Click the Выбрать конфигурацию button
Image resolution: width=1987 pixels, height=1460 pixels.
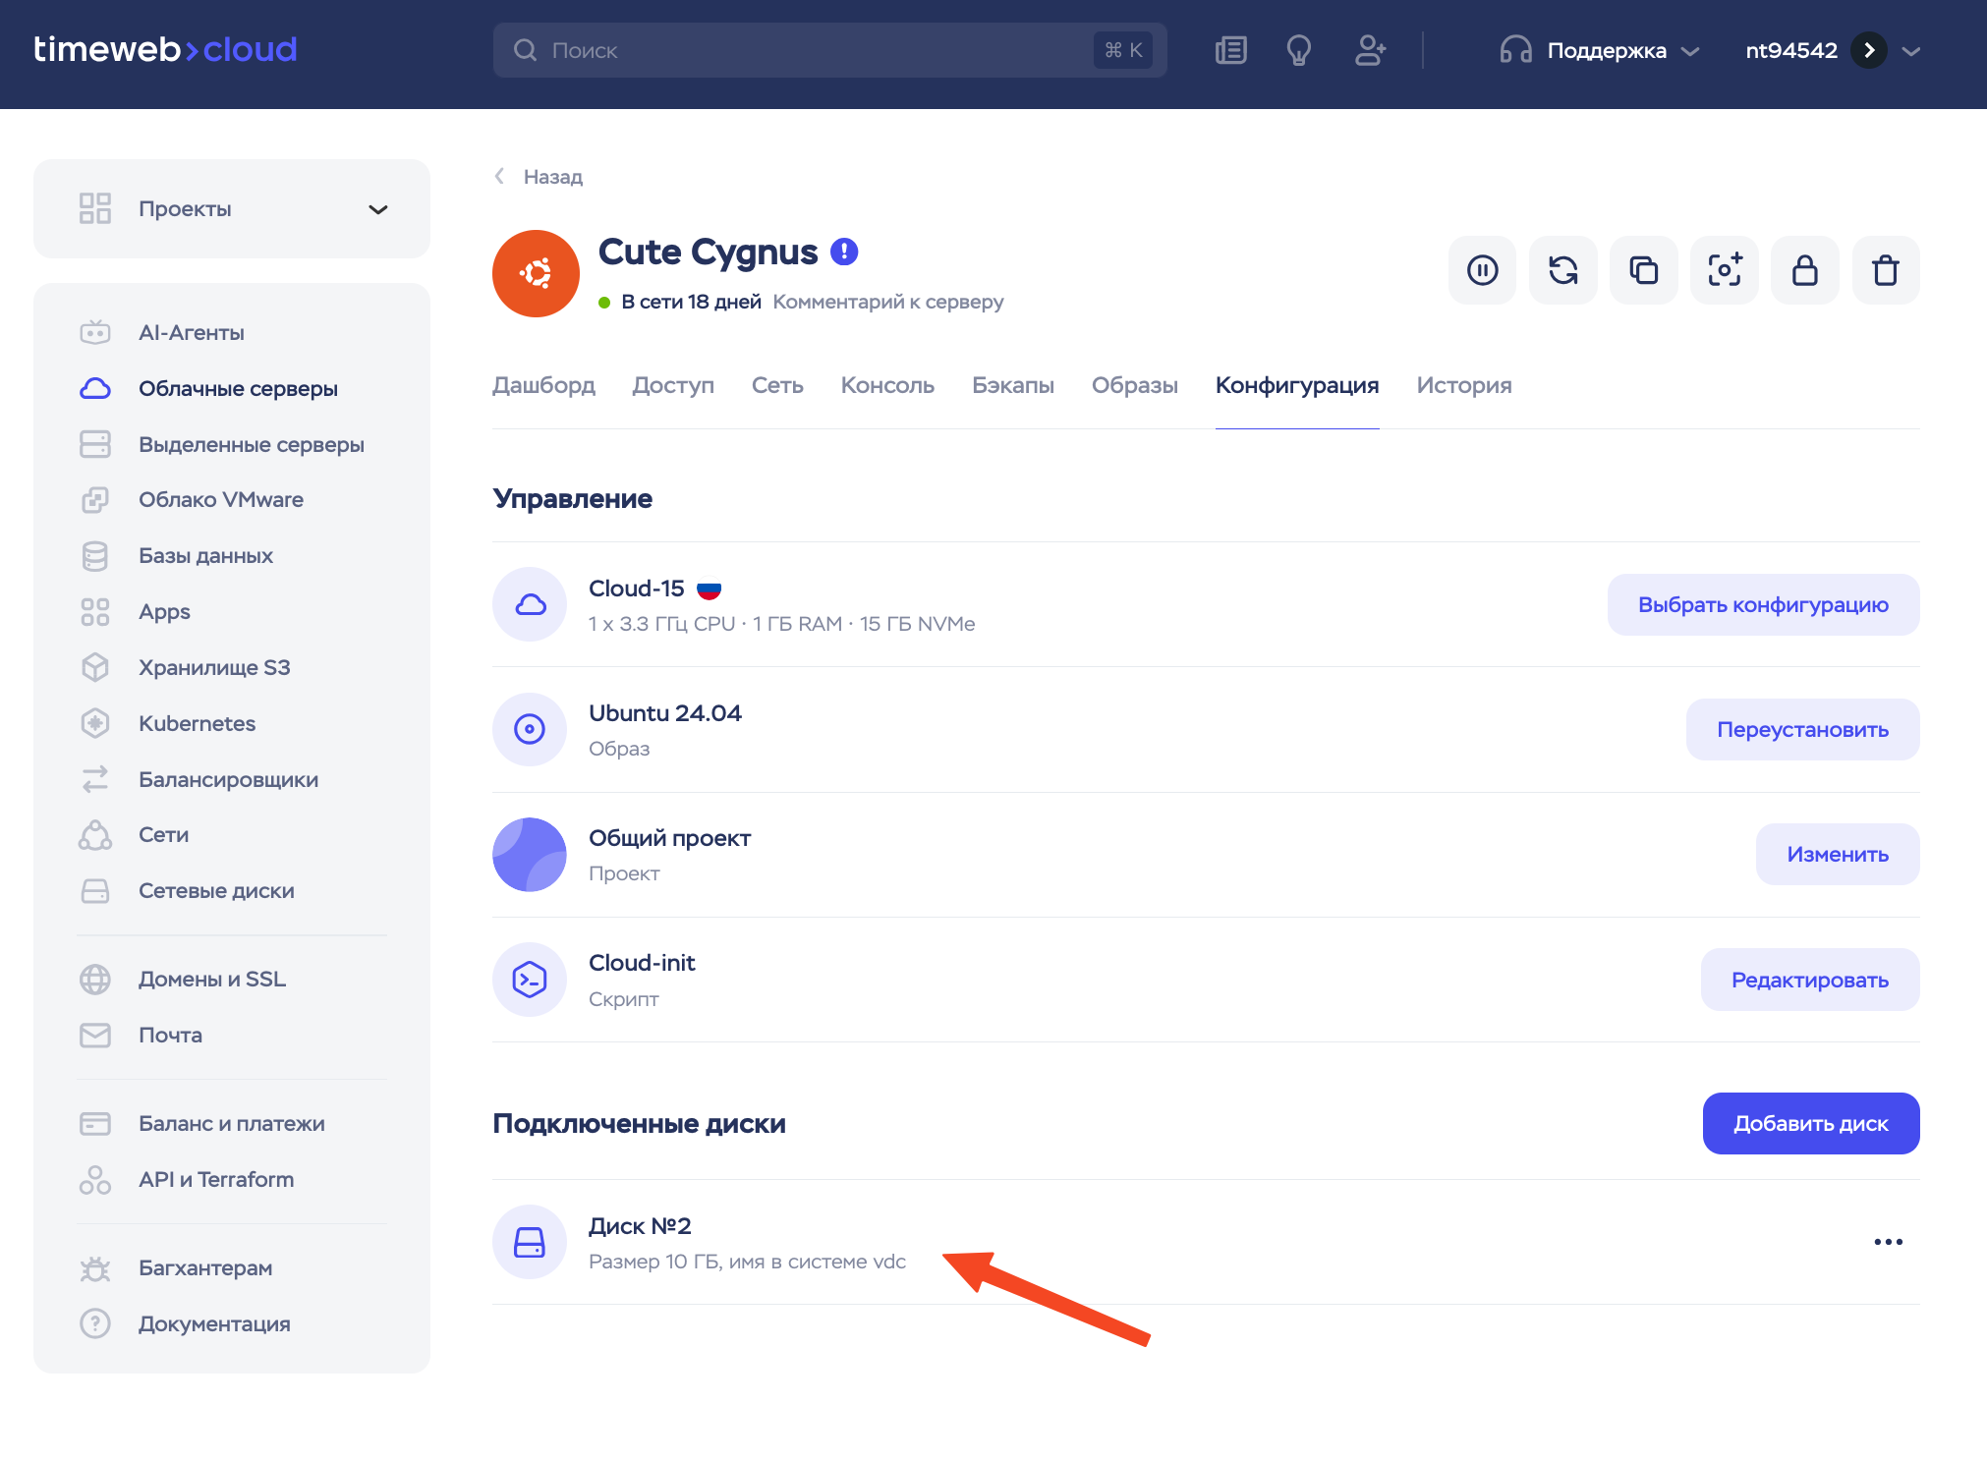pos(1763,605)
